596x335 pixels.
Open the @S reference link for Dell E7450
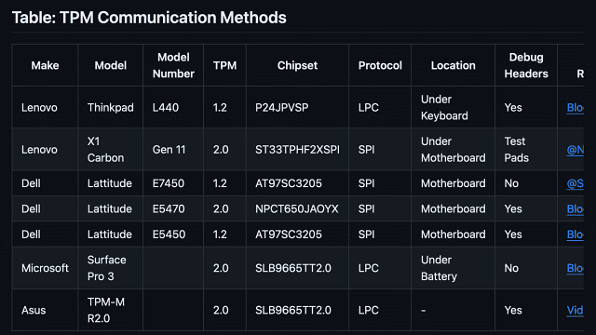[x=576, y=183]
